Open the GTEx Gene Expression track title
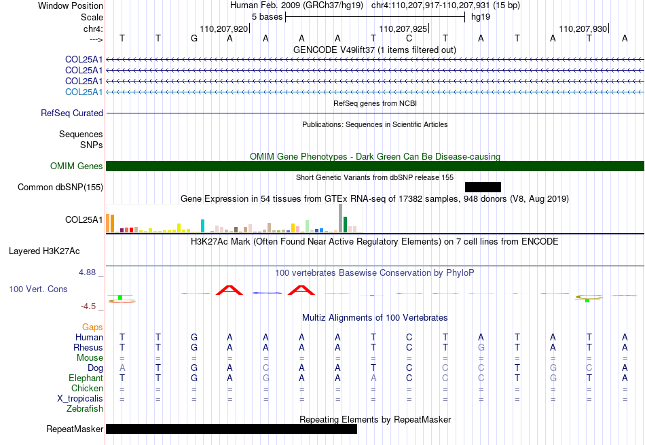 point(374,199)
